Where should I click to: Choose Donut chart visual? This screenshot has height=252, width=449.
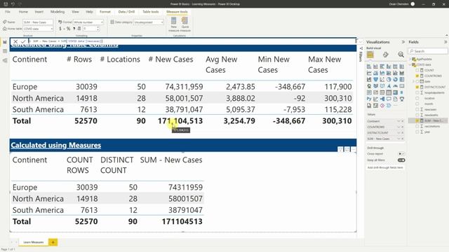coord(395,79)
